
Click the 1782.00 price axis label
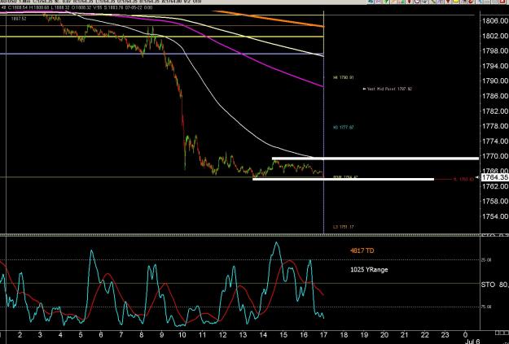[495, 111]
